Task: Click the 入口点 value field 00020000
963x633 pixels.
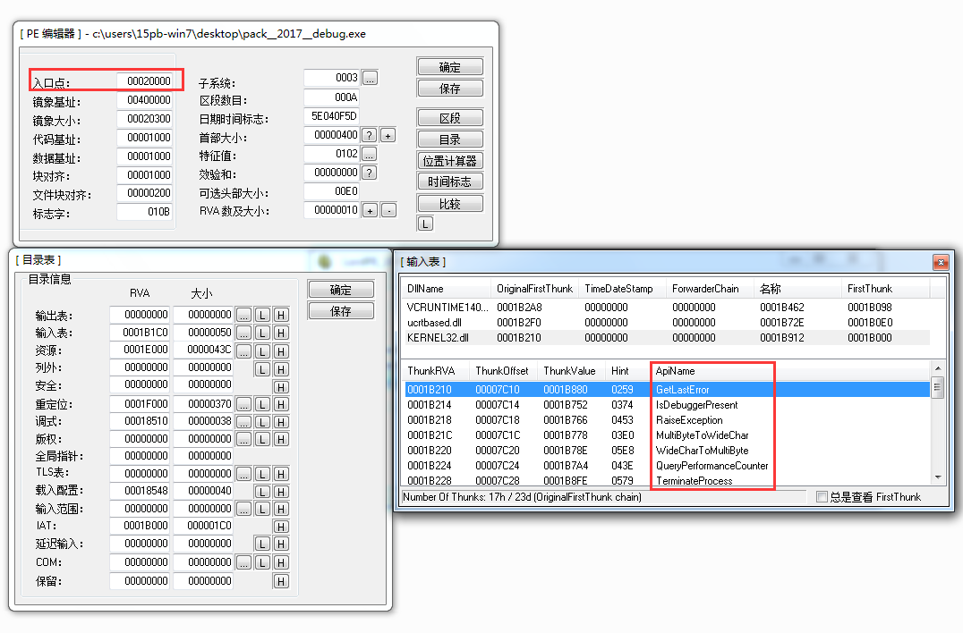Action: point(145,81)
